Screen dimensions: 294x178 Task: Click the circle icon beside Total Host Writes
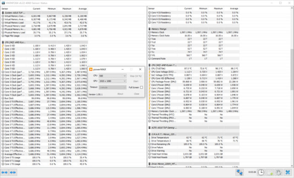[x=150, y=154]
